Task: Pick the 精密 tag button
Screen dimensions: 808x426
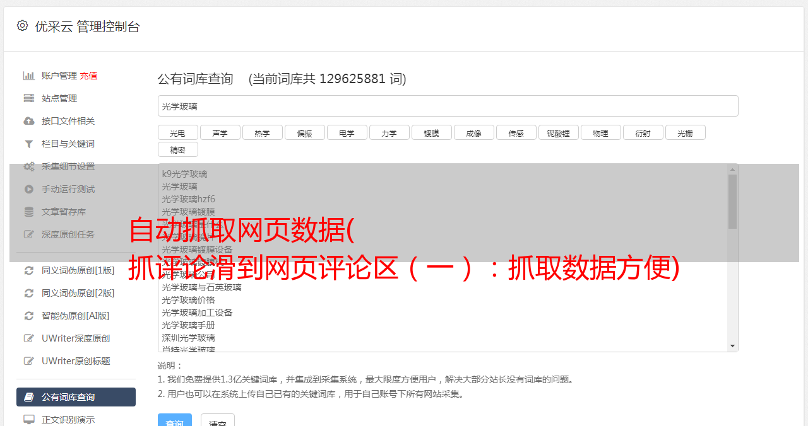Action: click(x=178, y=149)
